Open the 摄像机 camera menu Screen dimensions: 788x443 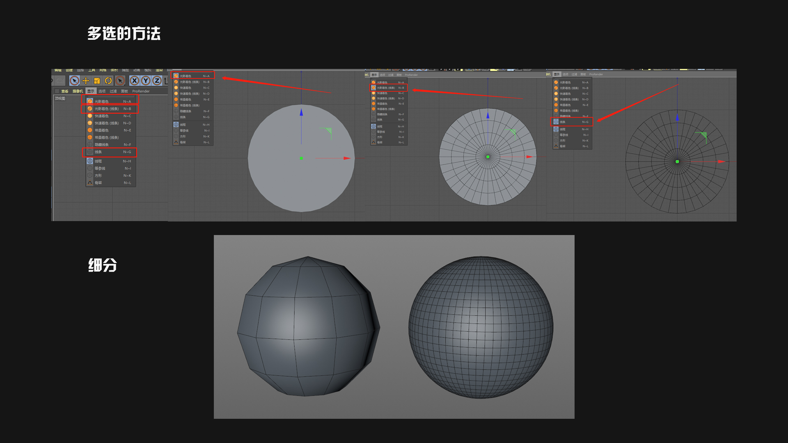[78, 91]
